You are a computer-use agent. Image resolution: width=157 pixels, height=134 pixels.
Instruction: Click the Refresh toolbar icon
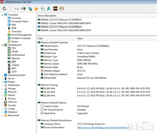tap(4, 9)
